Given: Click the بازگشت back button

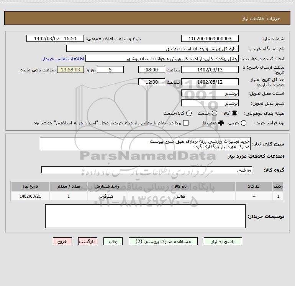Looking at the screenshot, I should click(x=88, y=241).
